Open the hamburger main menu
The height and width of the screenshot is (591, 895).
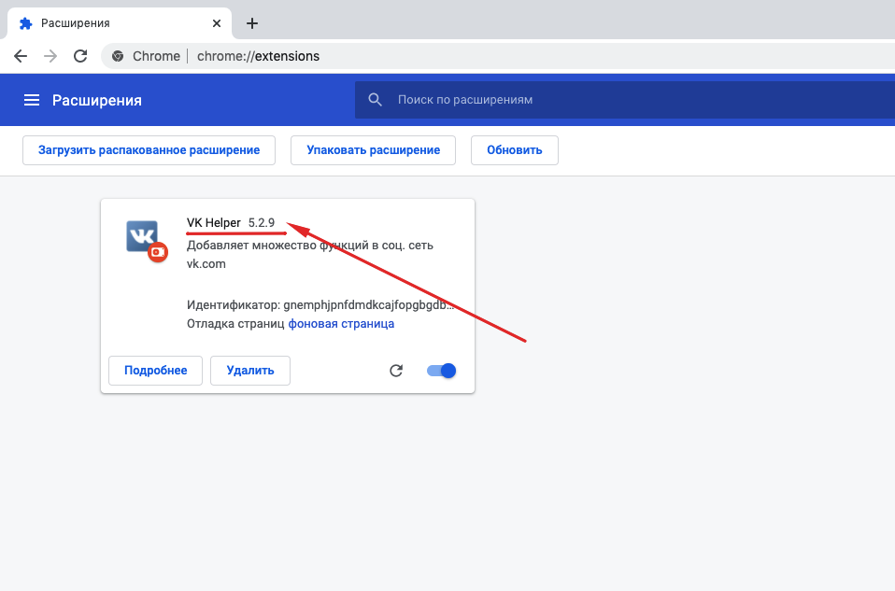pyautogui.click(x=32, y=101)
